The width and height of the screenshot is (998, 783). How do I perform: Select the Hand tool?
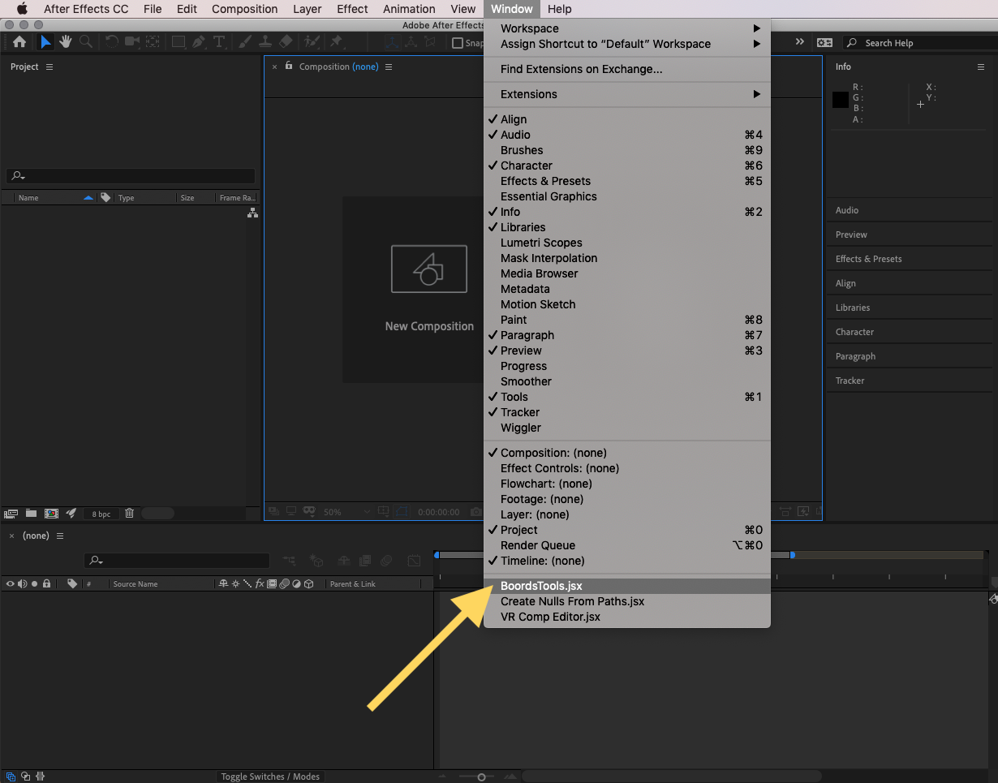click(66, 42)
